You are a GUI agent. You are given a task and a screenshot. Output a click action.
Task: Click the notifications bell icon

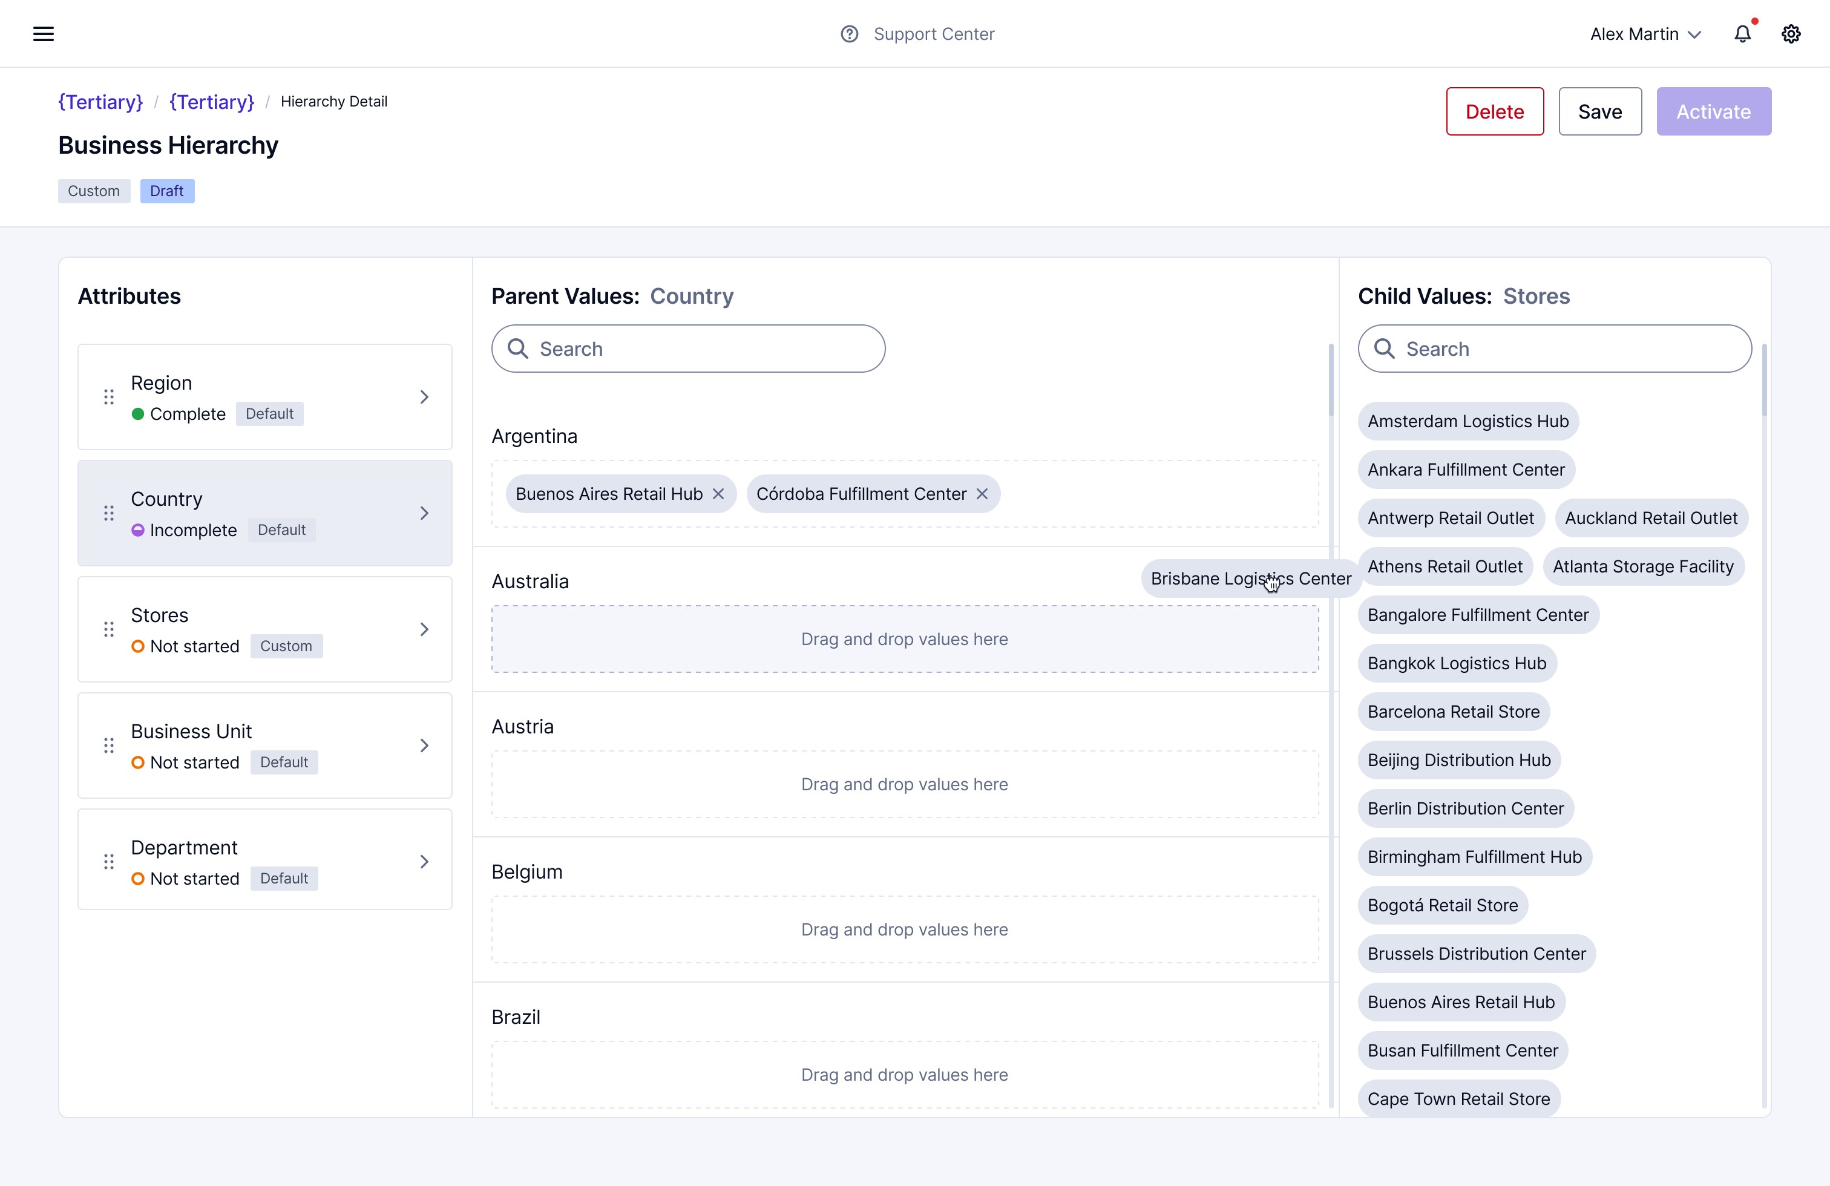[x=1742, y=34]
